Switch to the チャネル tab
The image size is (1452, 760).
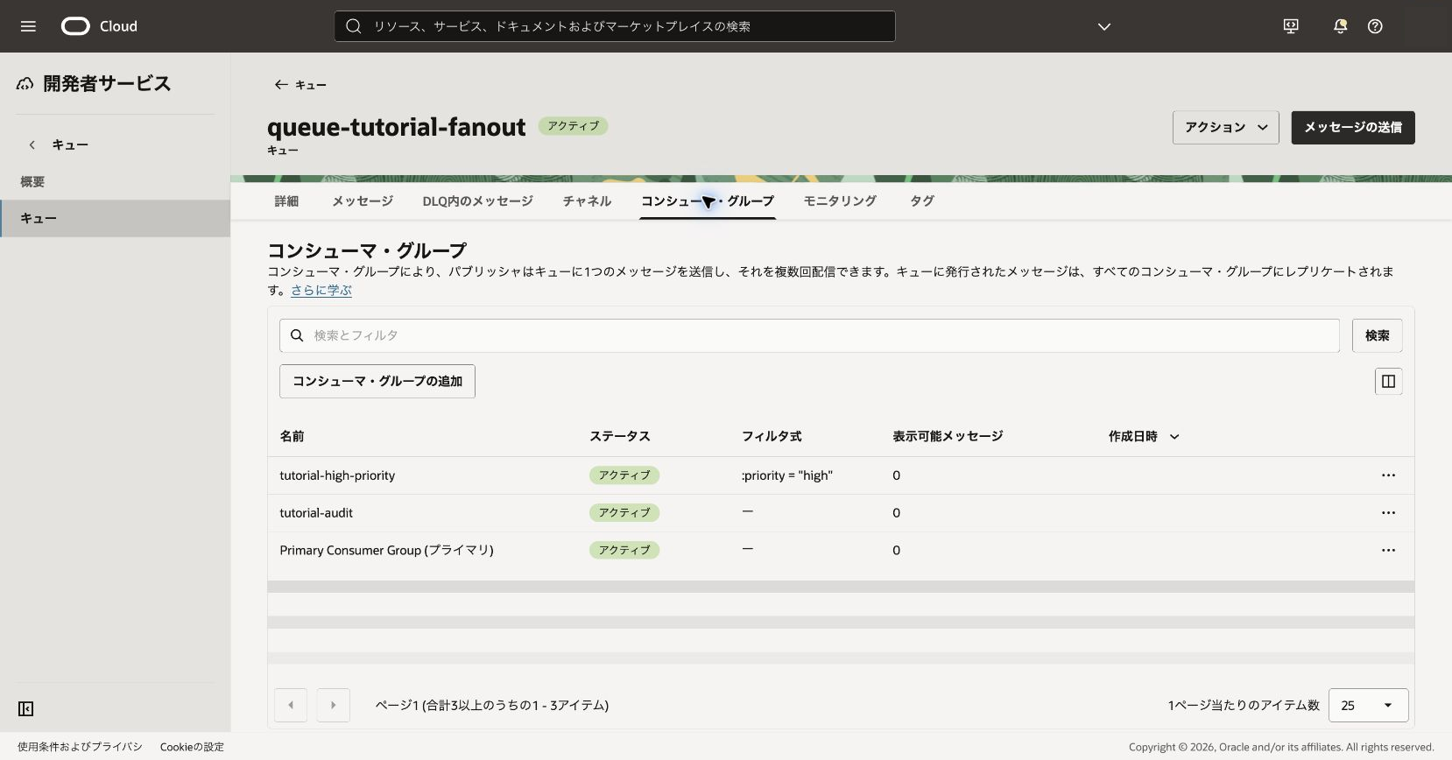(x=587, y=201)
